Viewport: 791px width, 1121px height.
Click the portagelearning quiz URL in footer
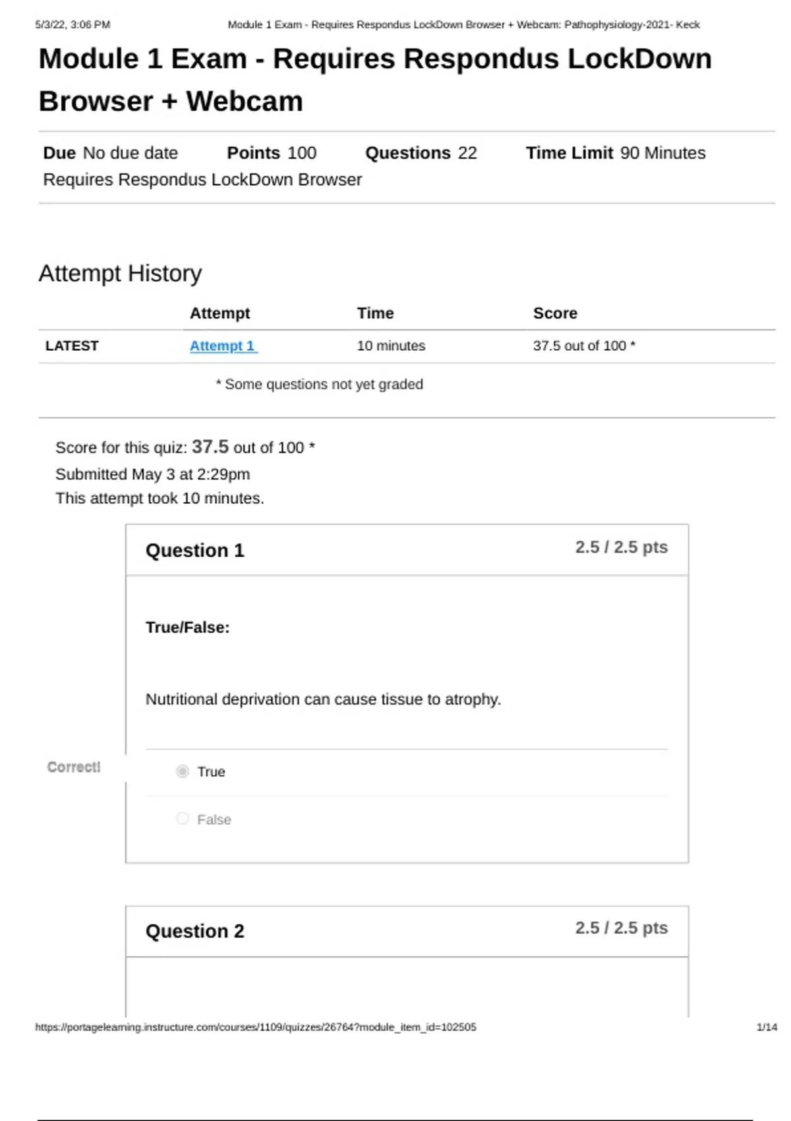tap(256, 1027)
